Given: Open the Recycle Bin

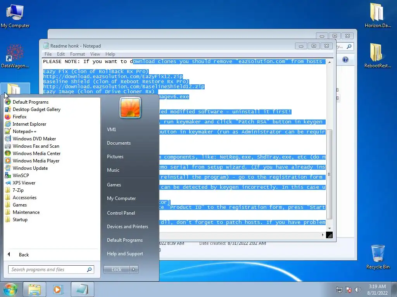Looking at the screenshot, I should coord(378,257).
